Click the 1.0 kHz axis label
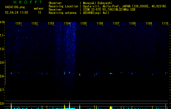This screenshot has width=171, height=109. coord(2,49)
